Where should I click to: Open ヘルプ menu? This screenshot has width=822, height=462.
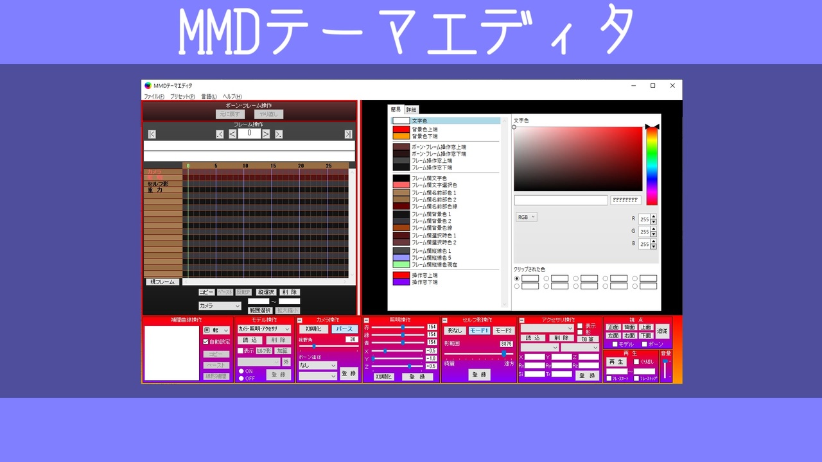(232, 96)
